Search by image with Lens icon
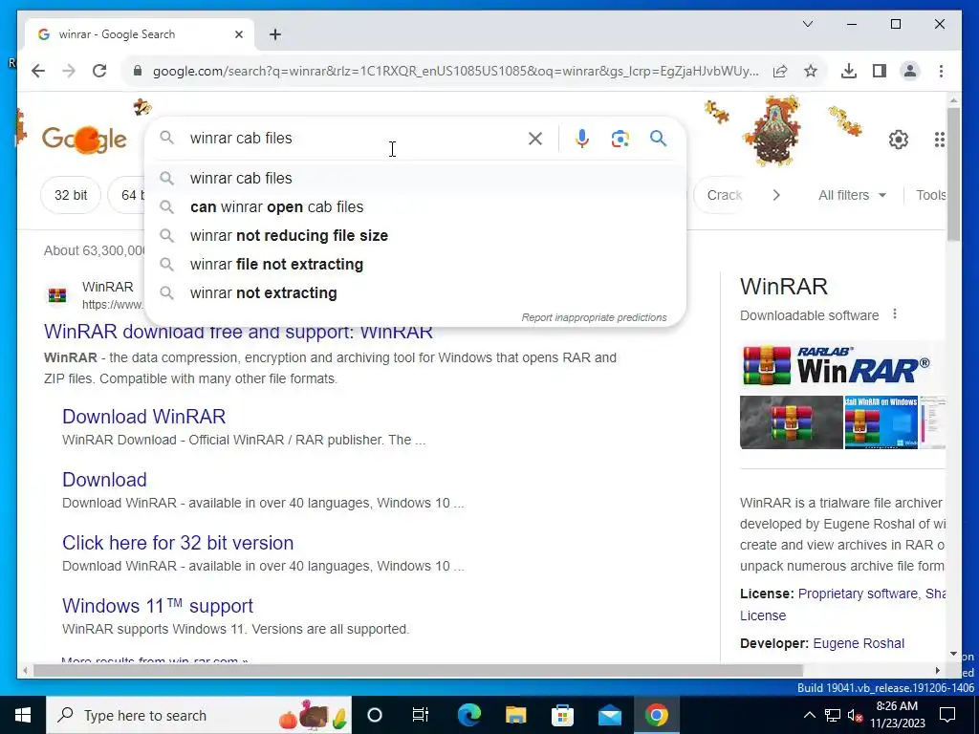This screenshot has height=734, width=979. coord(620,139)
